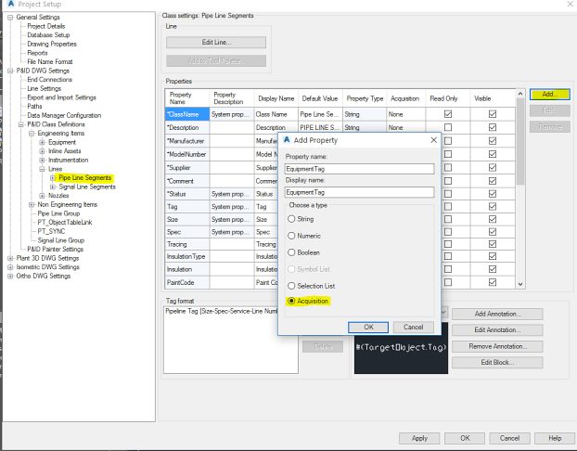Click Remove Annotation... button

click(497, 346)
